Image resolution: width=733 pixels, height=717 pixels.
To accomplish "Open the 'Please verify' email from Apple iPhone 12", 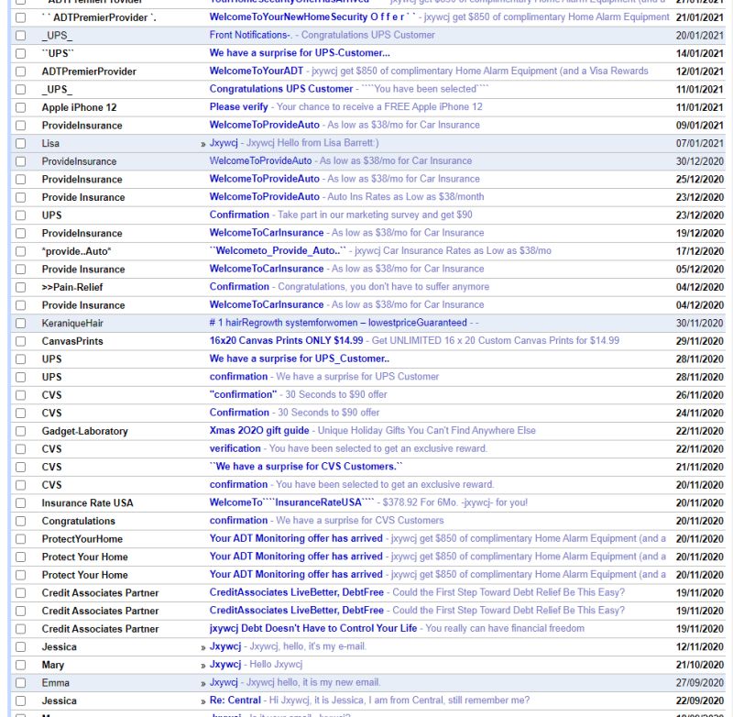I will coord(238,107).
